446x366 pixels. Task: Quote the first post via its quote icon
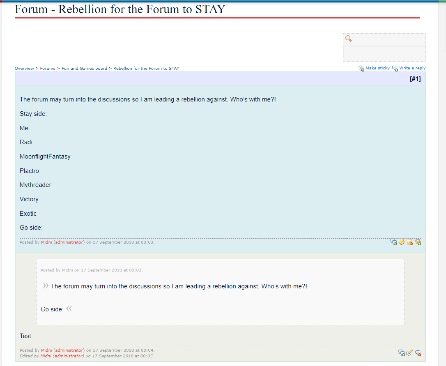point(393,242)
